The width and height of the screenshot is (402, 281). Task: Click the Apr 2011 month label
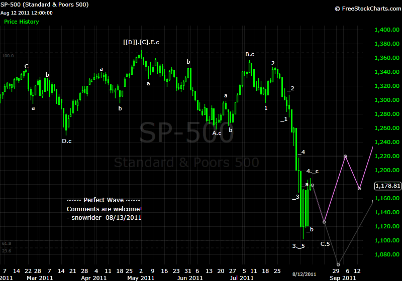94,278
